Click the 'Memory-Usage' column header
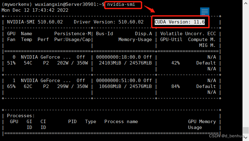 135,39
